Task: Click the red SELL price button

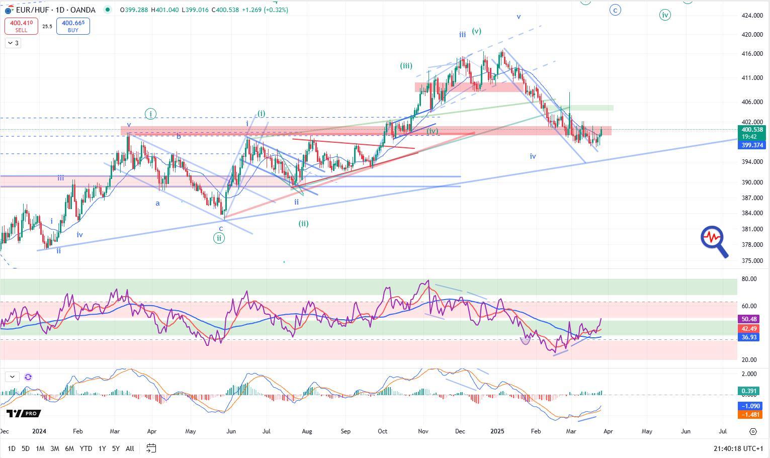Action: click(21, 26)
